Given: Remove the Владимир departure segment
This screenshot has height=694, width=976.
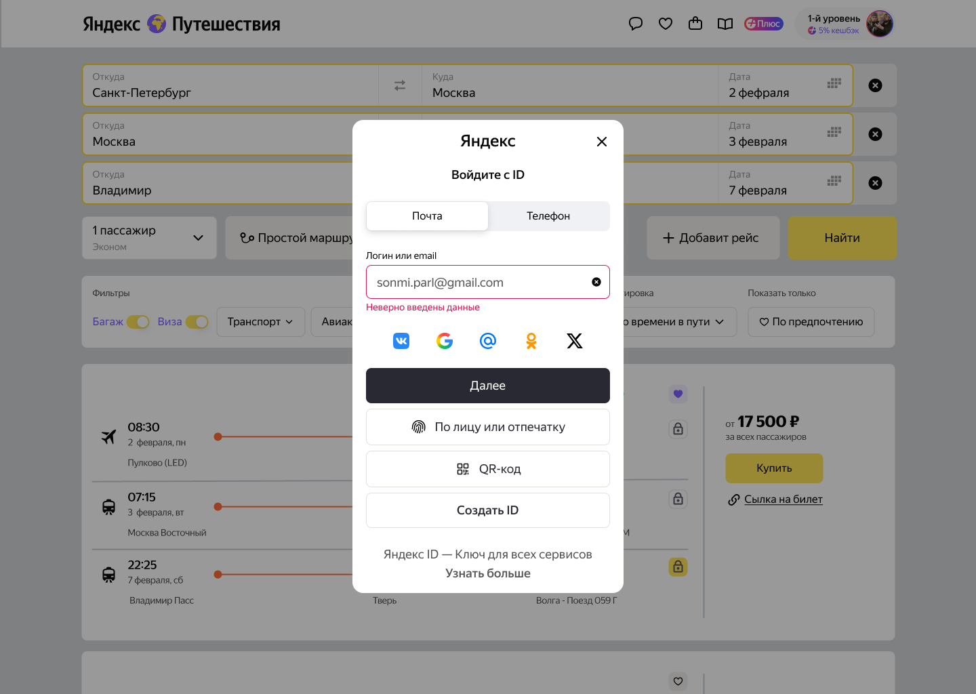Looking at the screenshot, I should 876,183.
